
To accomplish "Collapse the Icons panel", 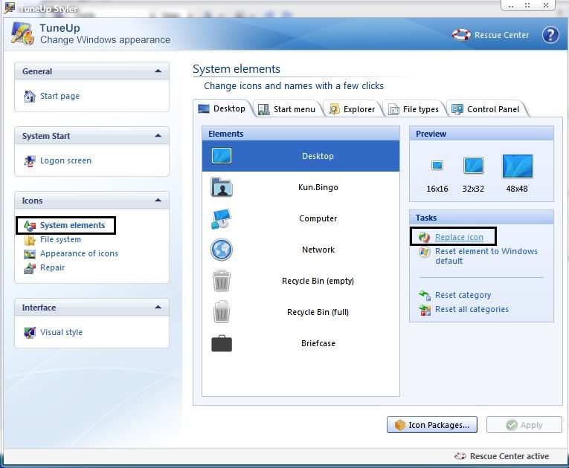I will point(158,200).
